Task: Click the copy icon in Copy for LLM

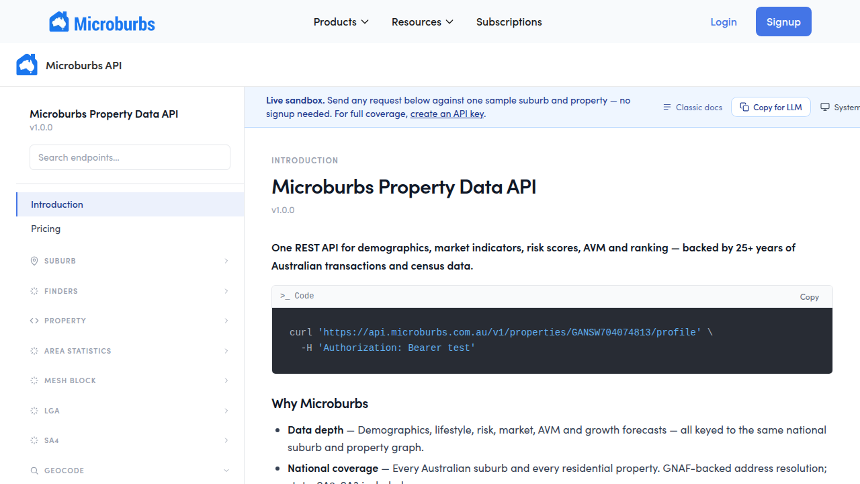Action: 744,108
